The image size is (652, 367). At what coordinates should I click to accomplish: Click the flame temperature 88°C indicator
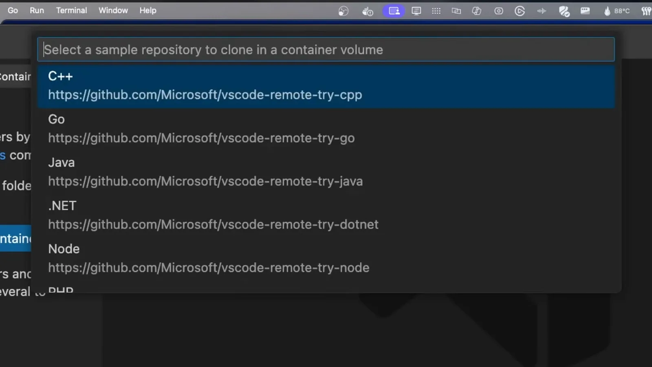pos(617,11)
